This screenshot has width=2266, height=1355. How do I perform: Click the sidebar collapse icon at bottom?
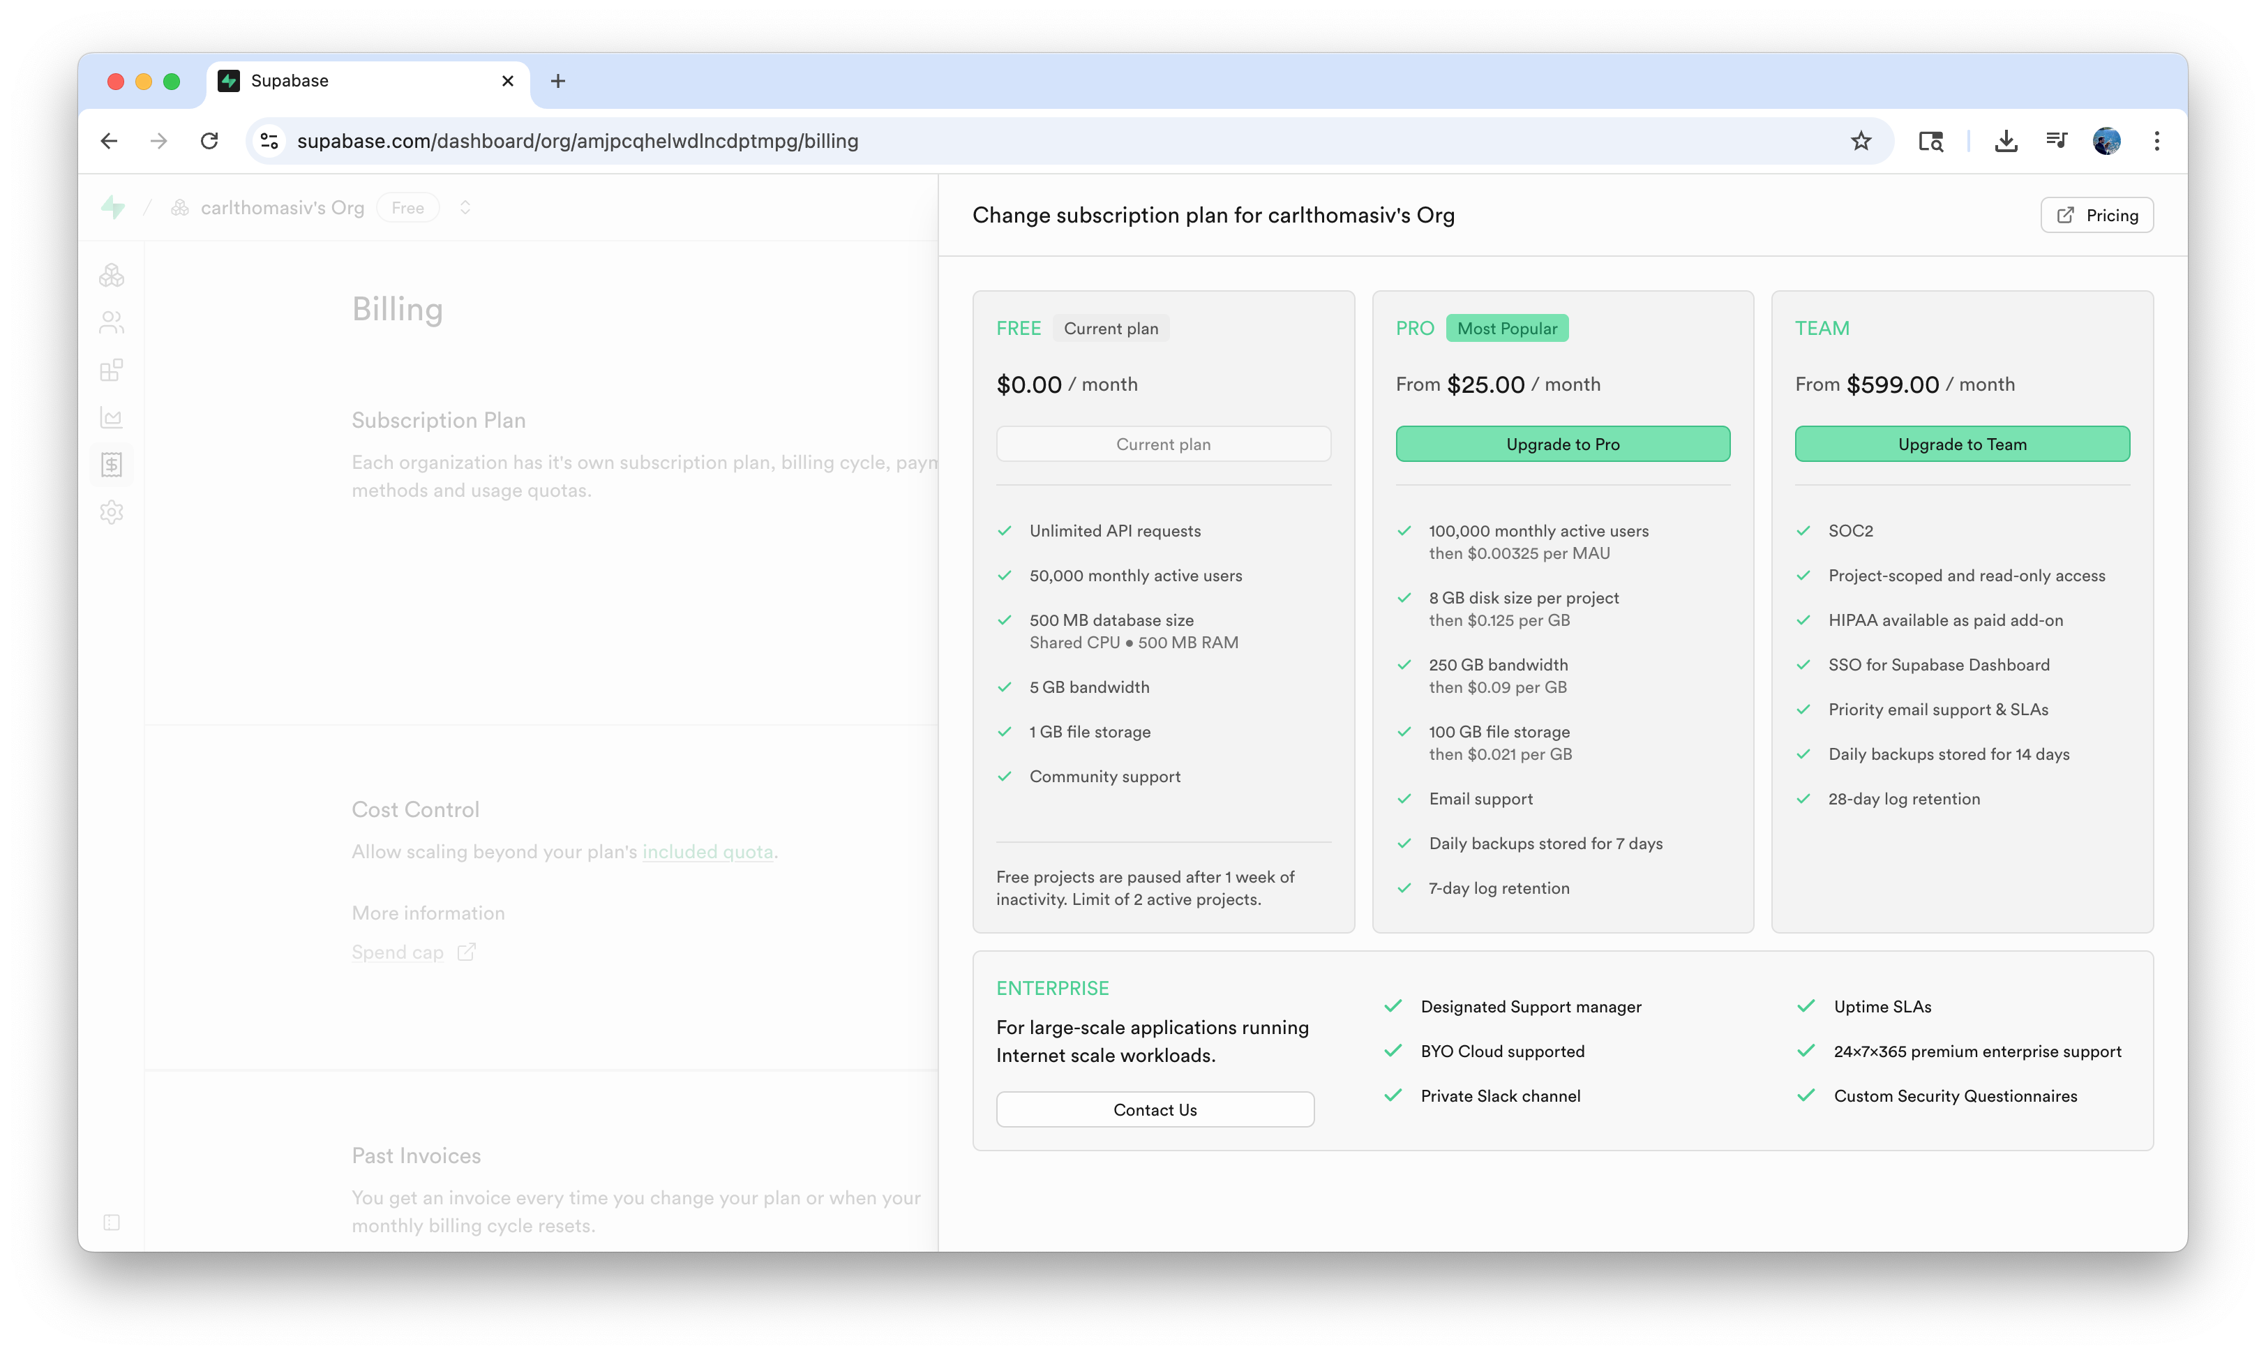point(112,1222)
